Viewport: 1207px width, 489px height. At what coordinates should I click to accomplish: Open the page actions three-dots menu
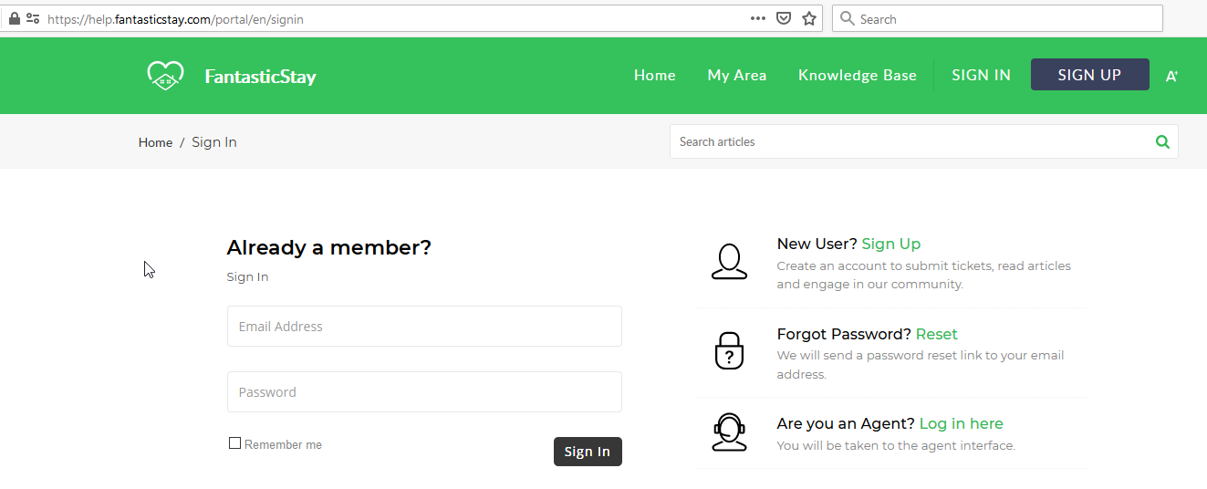758,18
